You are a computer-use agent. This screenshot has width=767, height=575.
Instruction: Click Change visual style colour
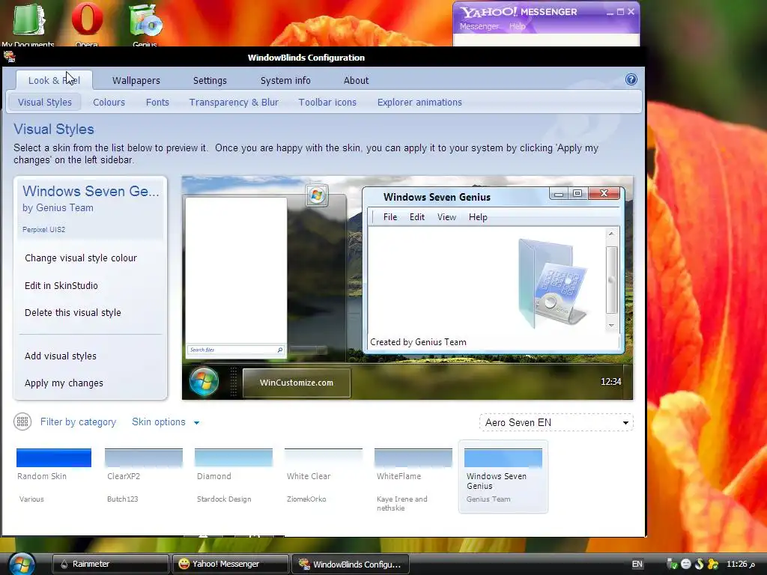tap(81, 258)
